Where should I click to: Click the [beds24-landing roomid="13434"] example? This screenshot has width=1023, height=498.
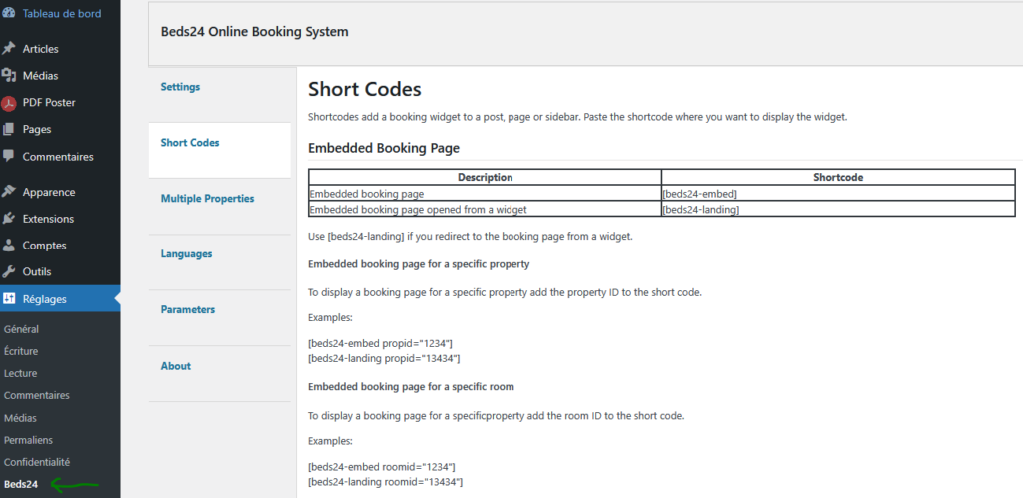pos(385,482)
